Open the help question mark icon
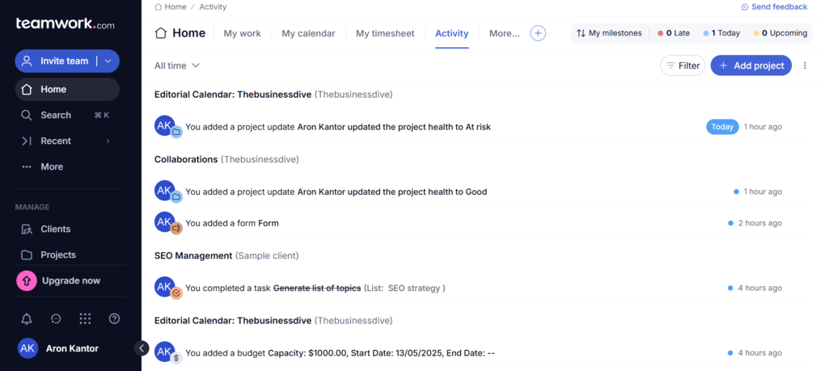 coord(114,318)
